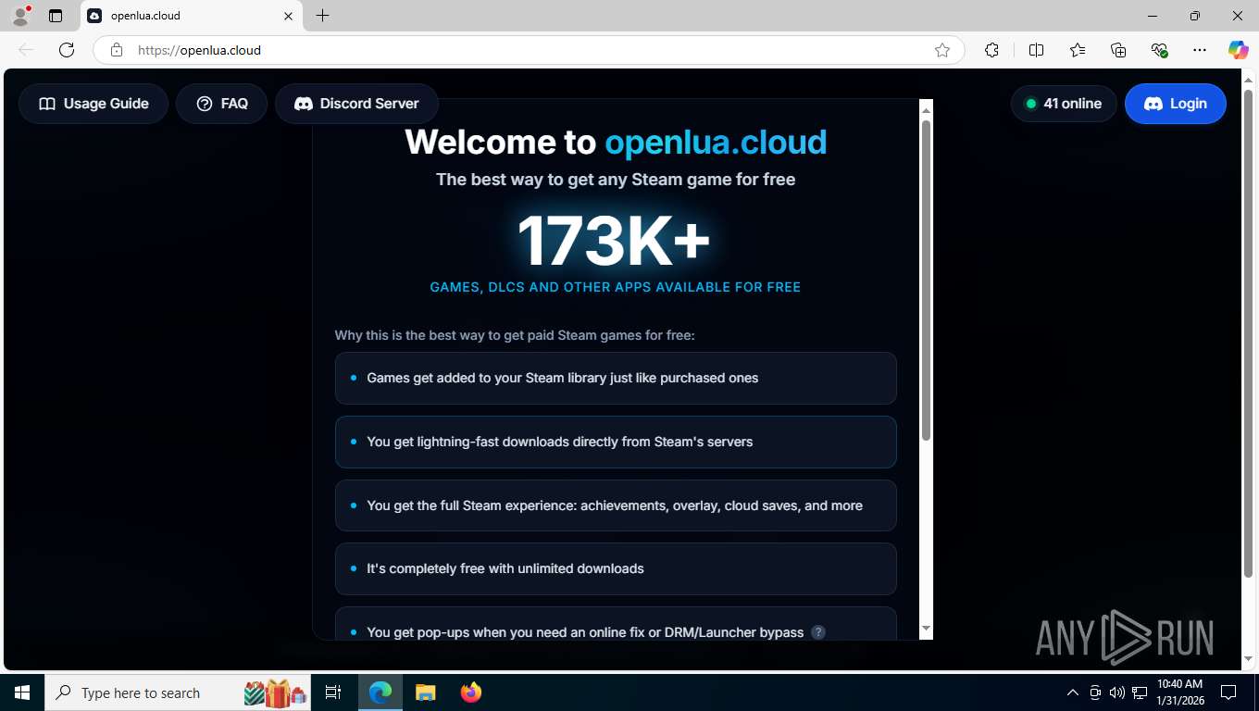Click the scroll up arrow in the welcome panel
Viewport: 1259px width, 711px height.
[926, 110]
